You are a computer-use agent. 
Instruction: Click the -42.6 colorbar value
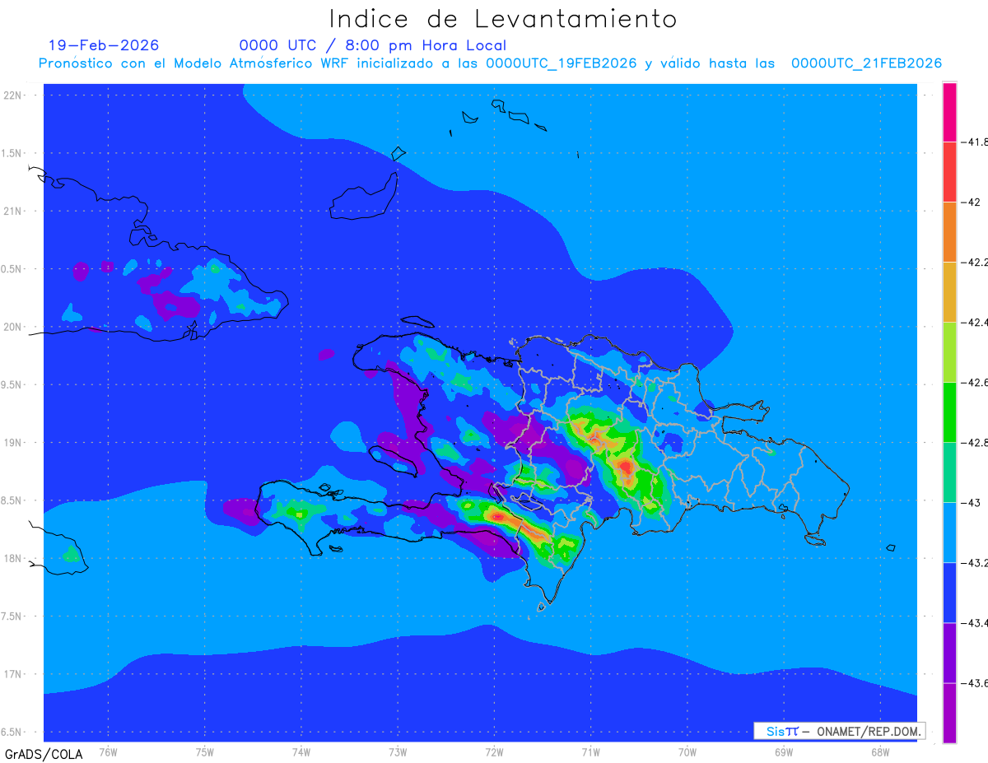975,383
